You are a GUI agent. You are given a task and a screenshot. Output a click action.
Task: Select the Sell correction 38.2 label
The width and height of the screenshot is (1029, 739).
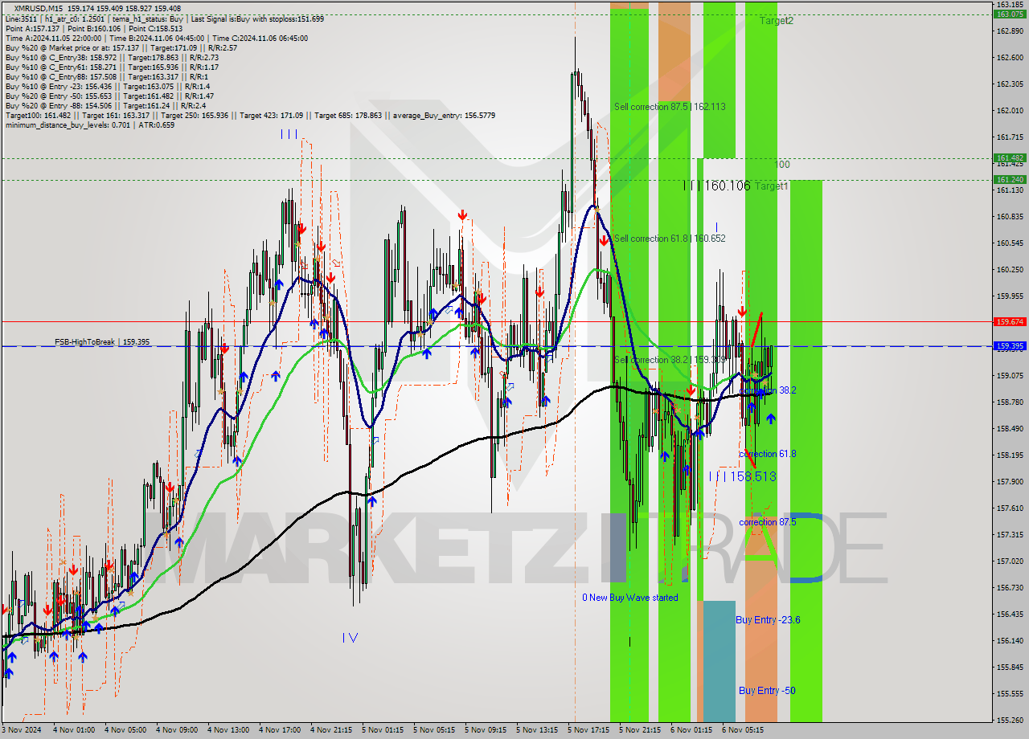tap(670, 360)
